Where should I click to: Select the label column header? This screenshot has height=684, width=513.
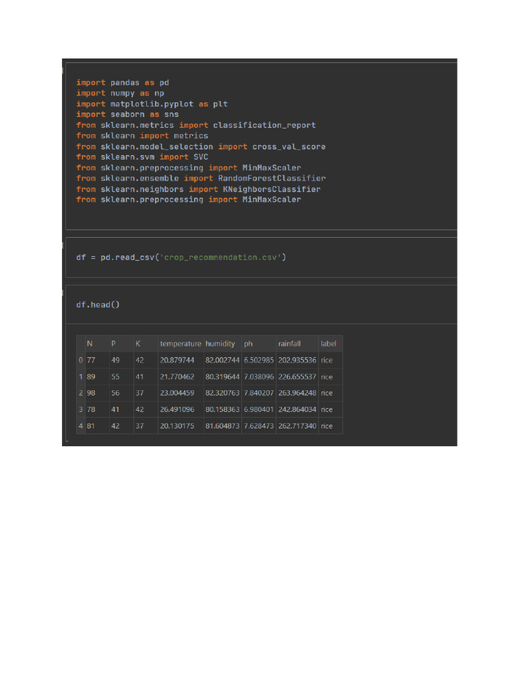[328, 343]
